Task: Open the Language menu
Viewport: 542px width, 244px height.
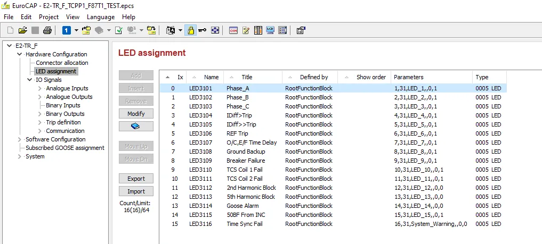Action: click(x=101, y=17)
